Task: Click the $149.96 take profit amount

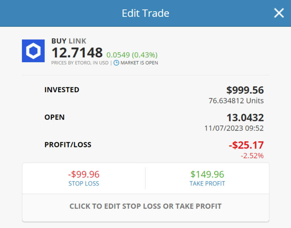Action: pos(207,174)
